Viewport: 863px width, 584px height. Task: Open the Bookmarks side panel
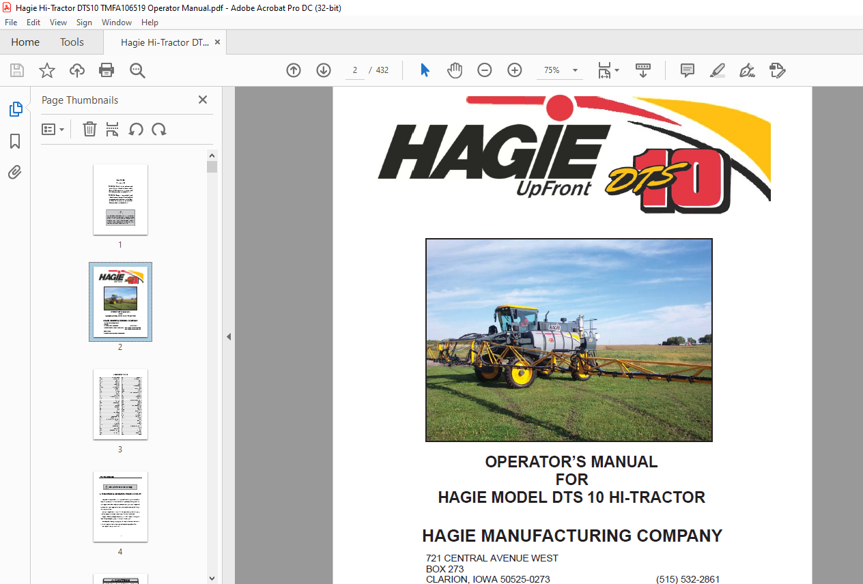coord(15,141)
